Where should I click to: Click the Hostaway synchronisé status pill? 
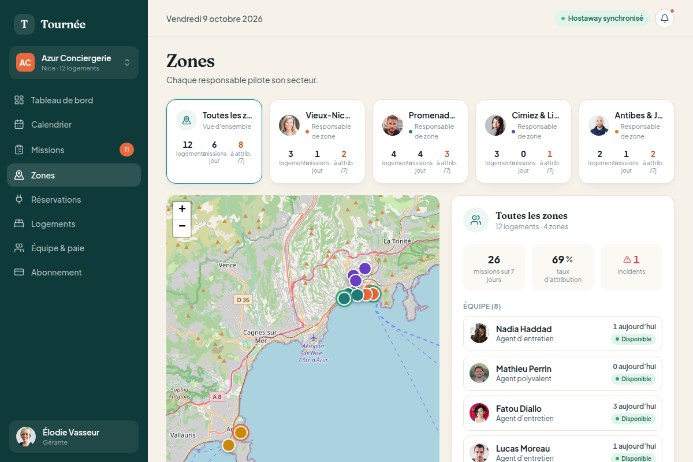602,18
